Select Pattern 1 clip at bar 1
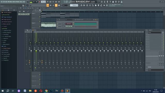165x93 pixels. coord(51,15)
